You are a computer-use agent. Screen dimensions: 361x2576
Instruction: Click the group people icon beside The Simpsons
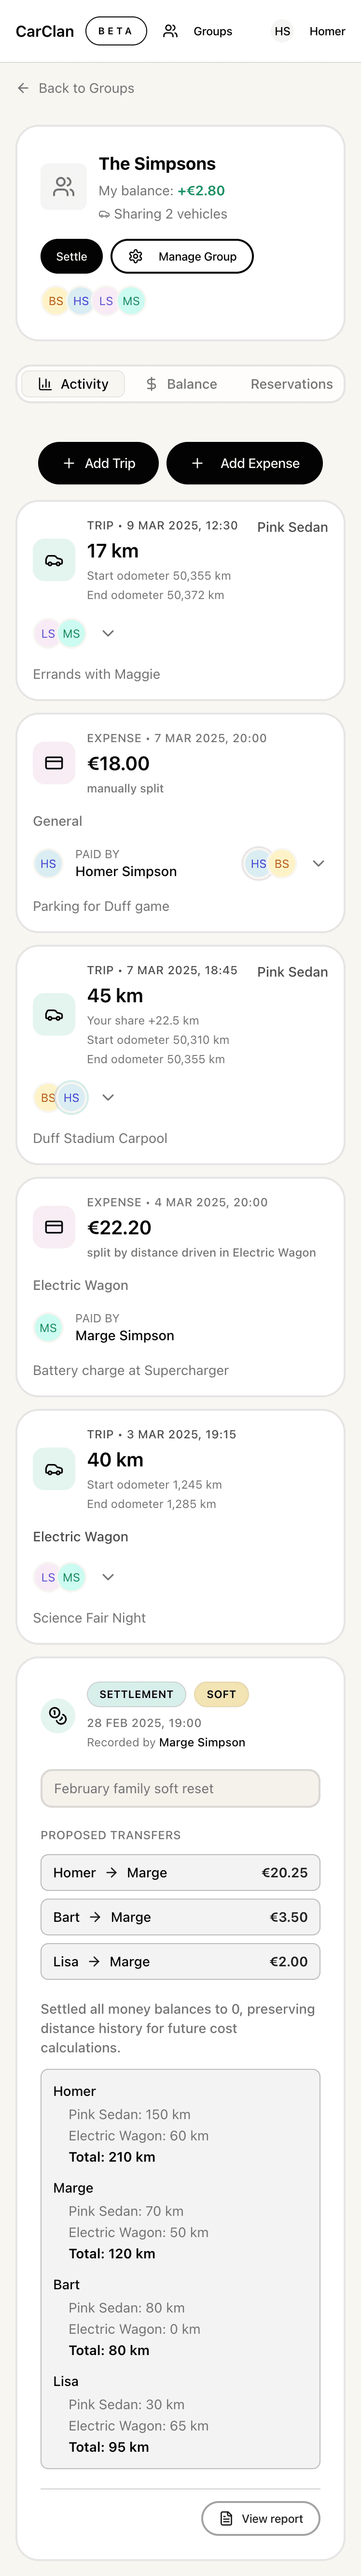pos(64,187)
